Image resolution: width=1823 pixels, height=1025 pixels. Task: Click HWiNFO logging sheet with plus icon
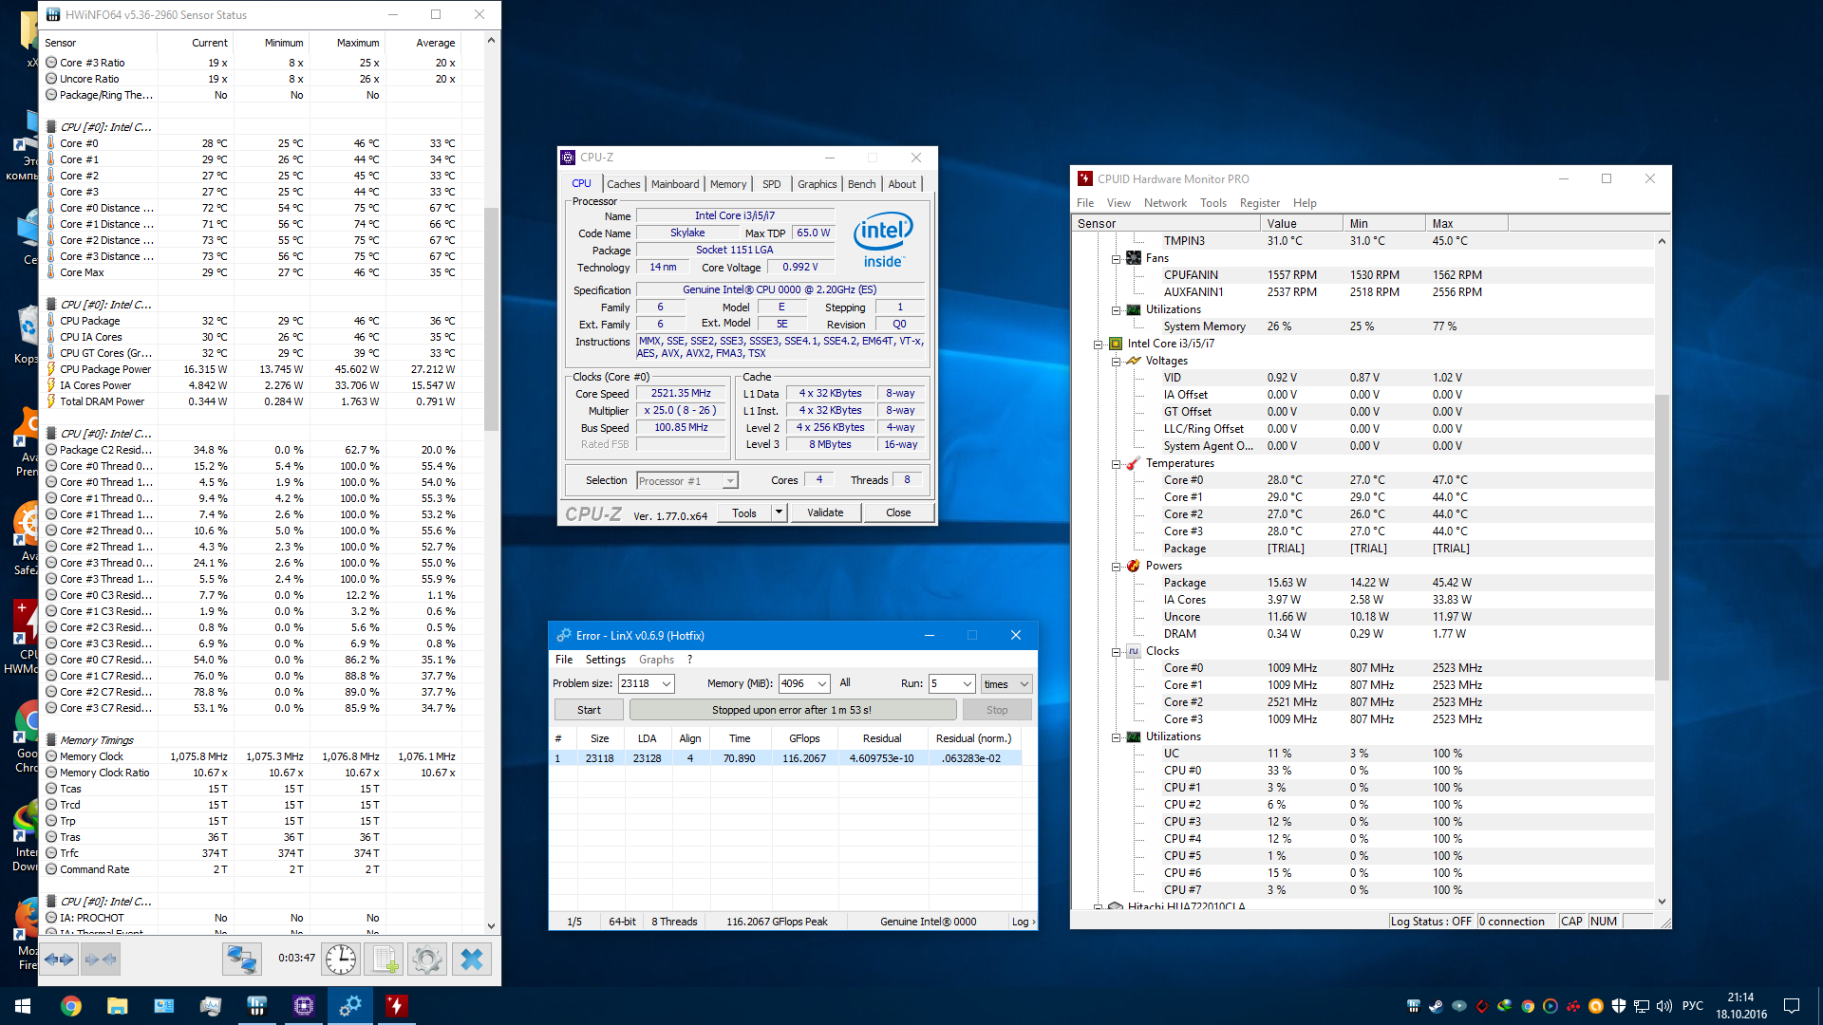point(384,960)
